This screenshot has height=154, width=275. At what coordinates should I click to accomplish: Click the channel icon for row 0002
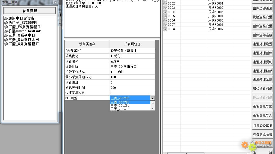(x=165, y=3)
